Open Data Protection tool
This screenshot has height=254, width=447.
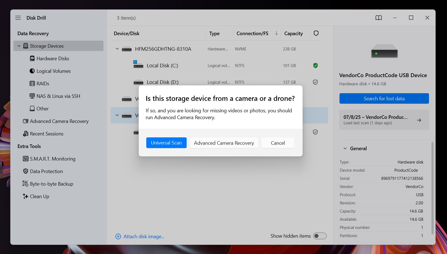click(x=46, y=171)
